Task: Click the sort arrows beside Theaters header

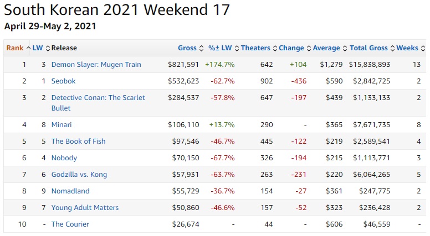Action: 274,48
